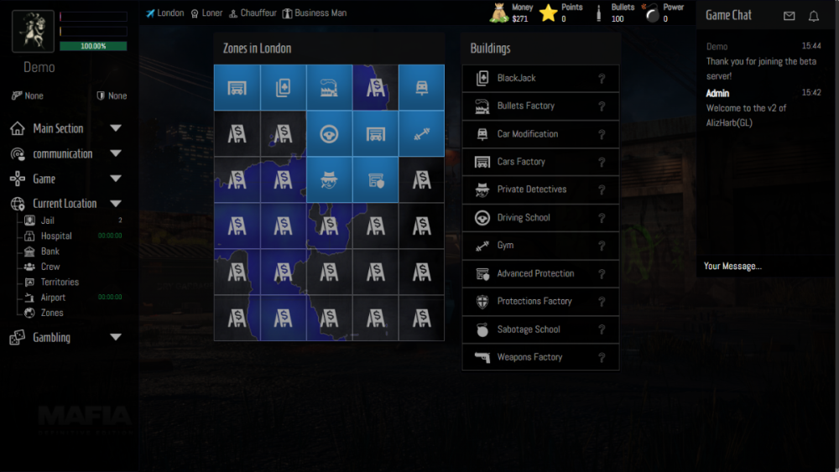Open Sabotage School in Buildings list
This screenshot has height=472, width=839.
[x=528, y=329]
